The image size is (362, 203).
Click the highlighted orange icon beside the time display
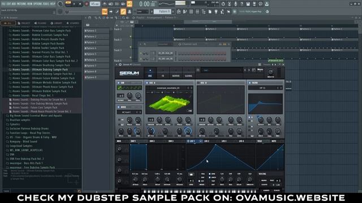[x=130, y=4]
